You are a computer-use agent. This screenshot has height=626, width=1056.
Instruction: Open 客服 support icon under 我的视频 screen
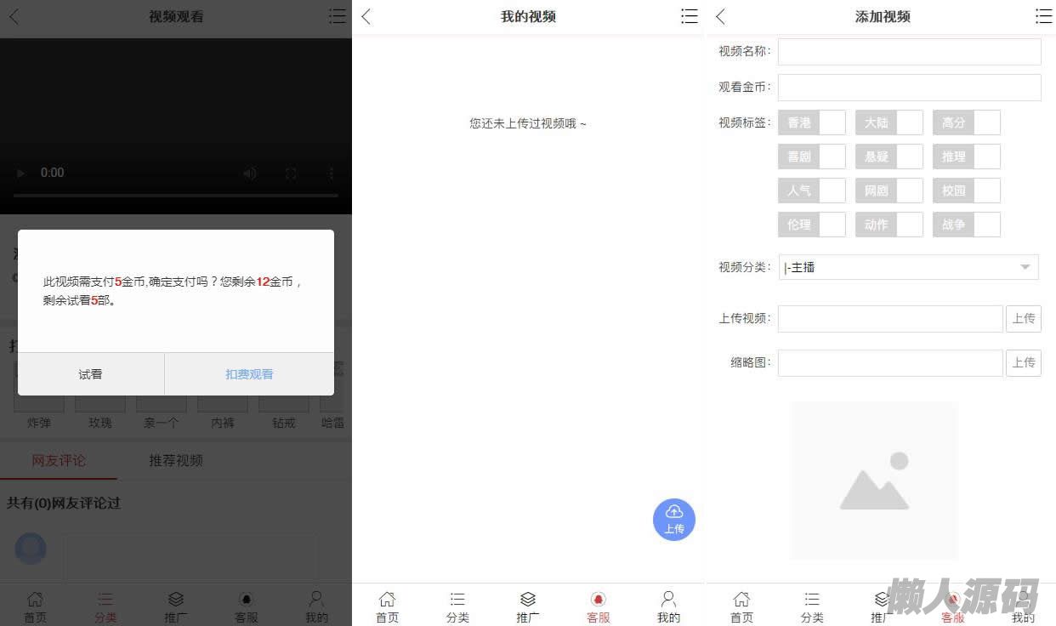(598, 606)
